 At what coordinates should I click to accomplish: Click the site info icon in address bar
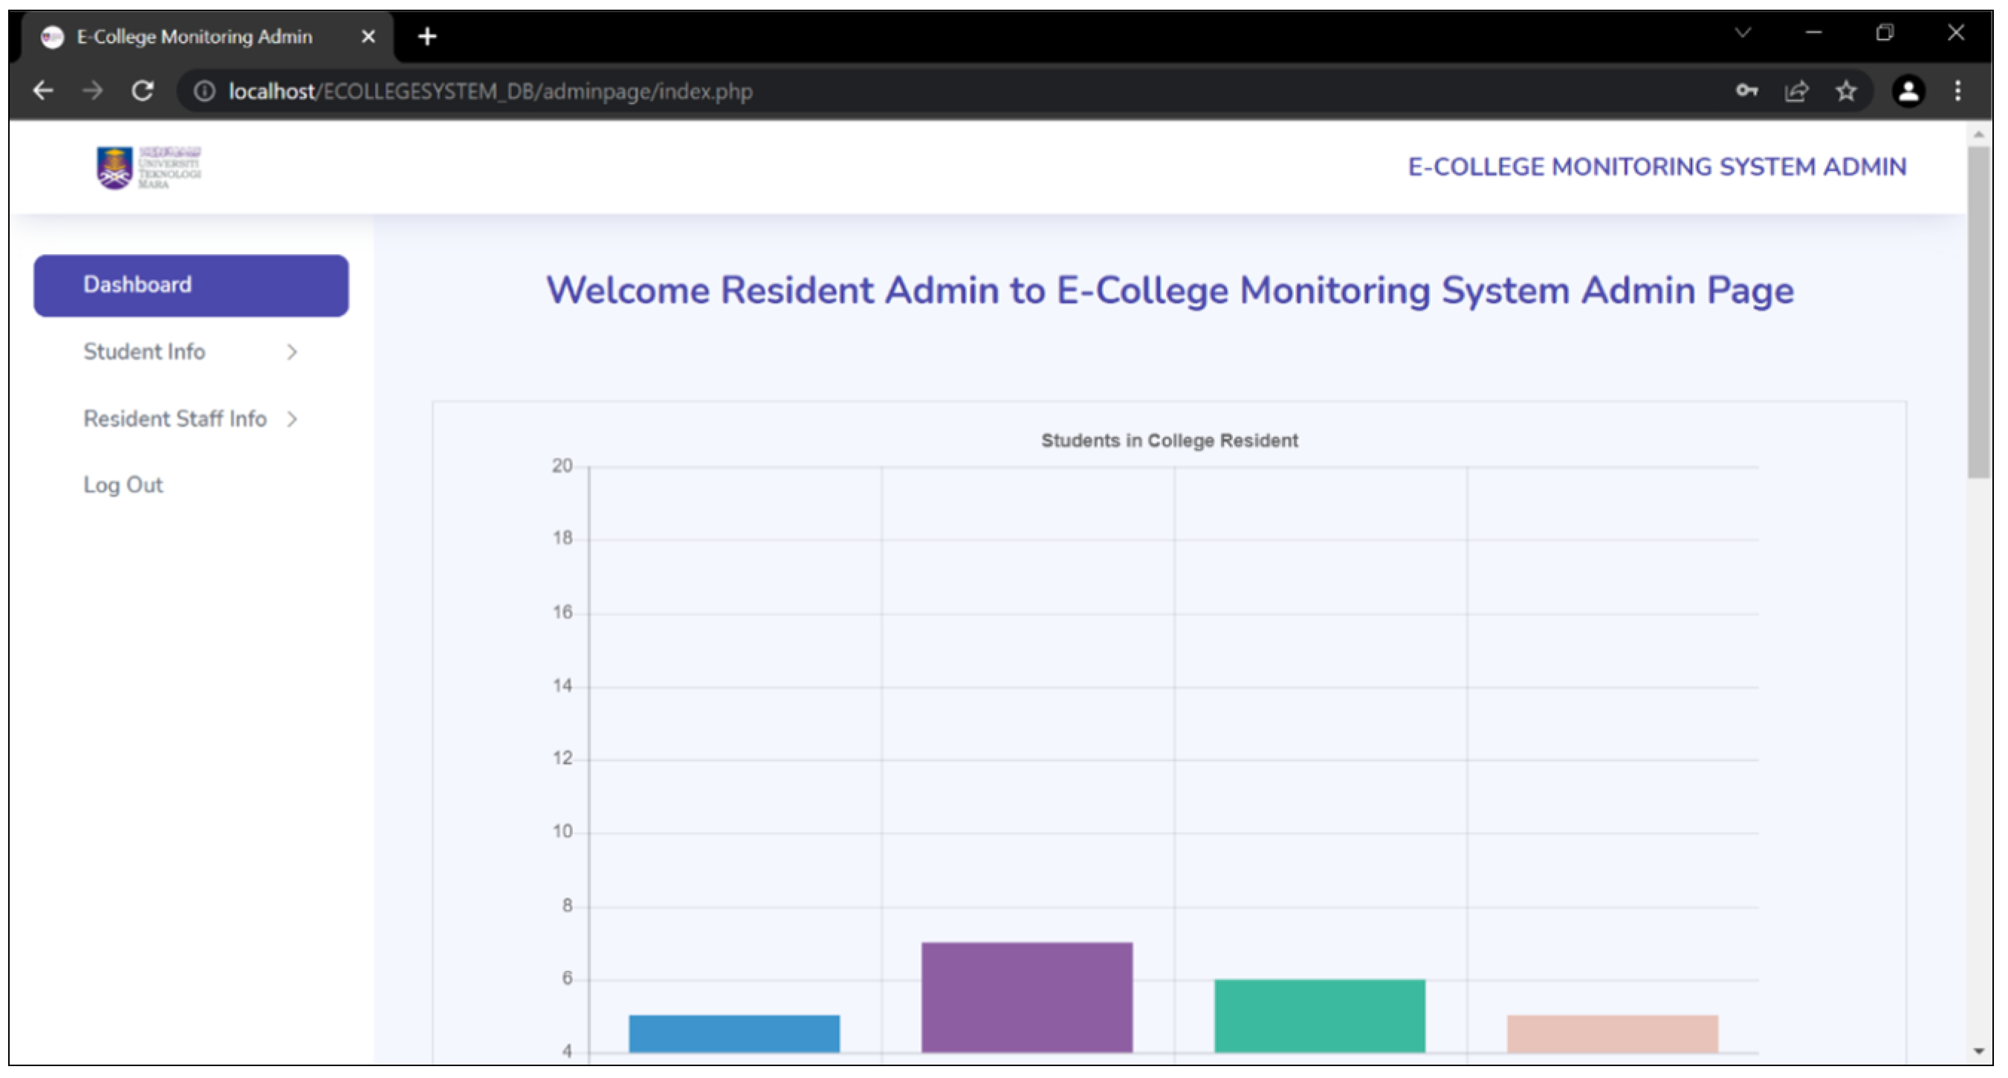(204, 91)
